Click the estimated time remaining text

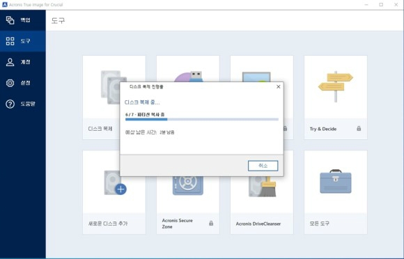150,132
